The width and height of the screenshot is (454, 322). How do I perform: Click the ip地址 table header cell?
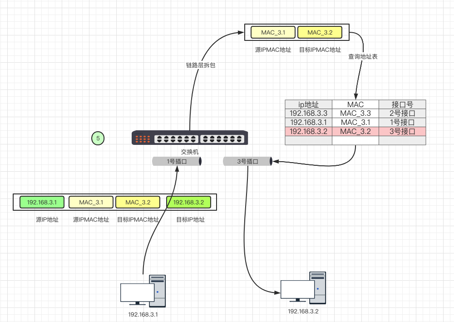click(x=308, y=104)
